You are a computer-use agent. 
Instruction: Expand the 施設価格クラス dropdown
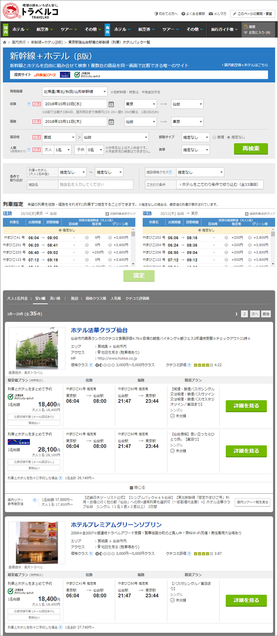tap(200, 172)
